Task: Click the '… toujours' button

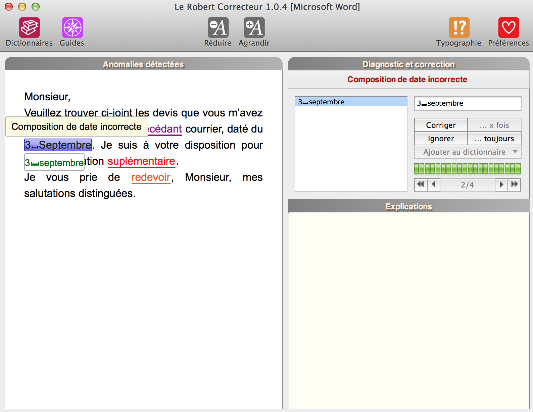Action: (x=494, y=139)
